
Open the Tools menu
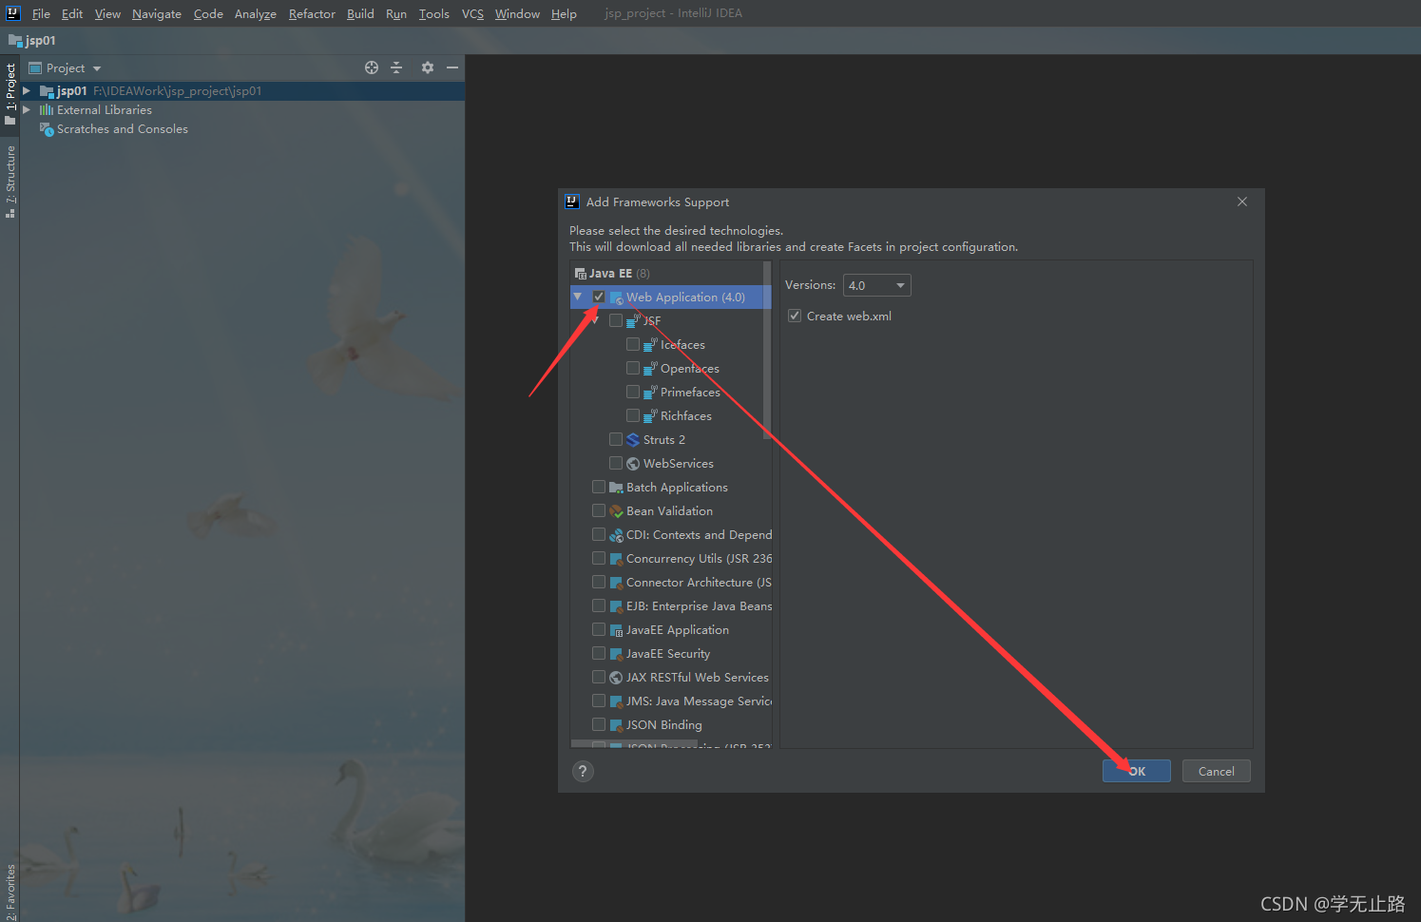434,14
